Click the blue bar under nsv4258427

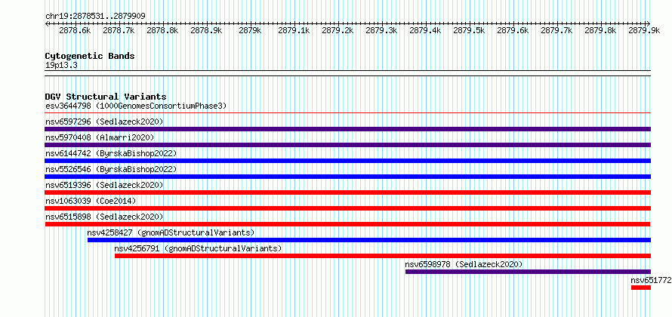369,240
